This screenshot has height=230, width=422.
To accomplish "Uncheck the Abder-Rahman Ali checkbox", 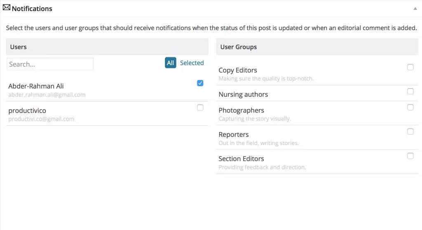I will 200,83.
